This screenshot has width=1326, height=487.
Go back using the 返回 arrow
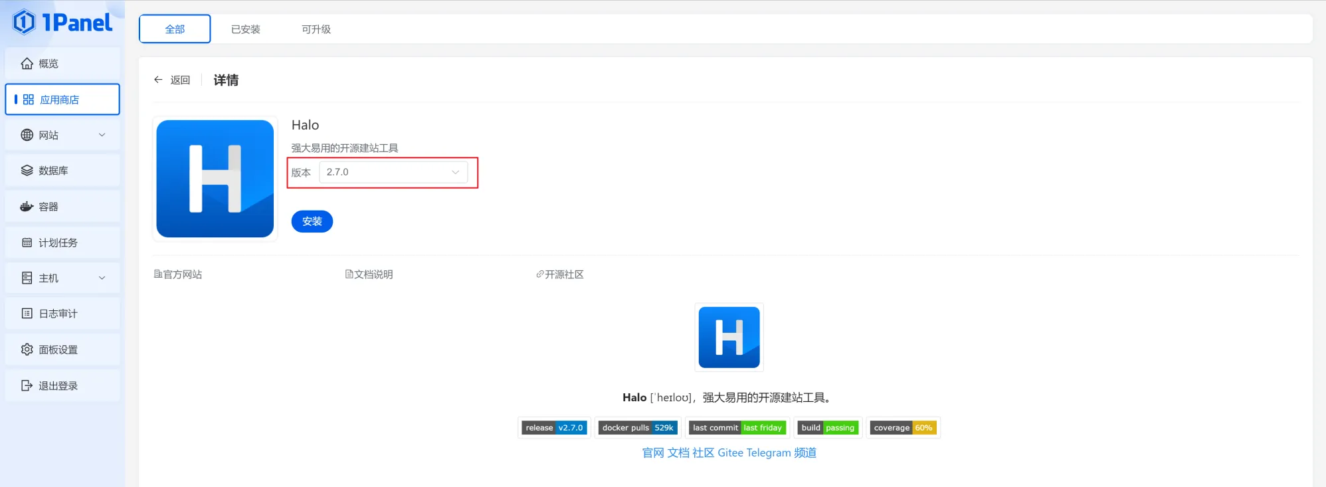[x=172, y=80]
